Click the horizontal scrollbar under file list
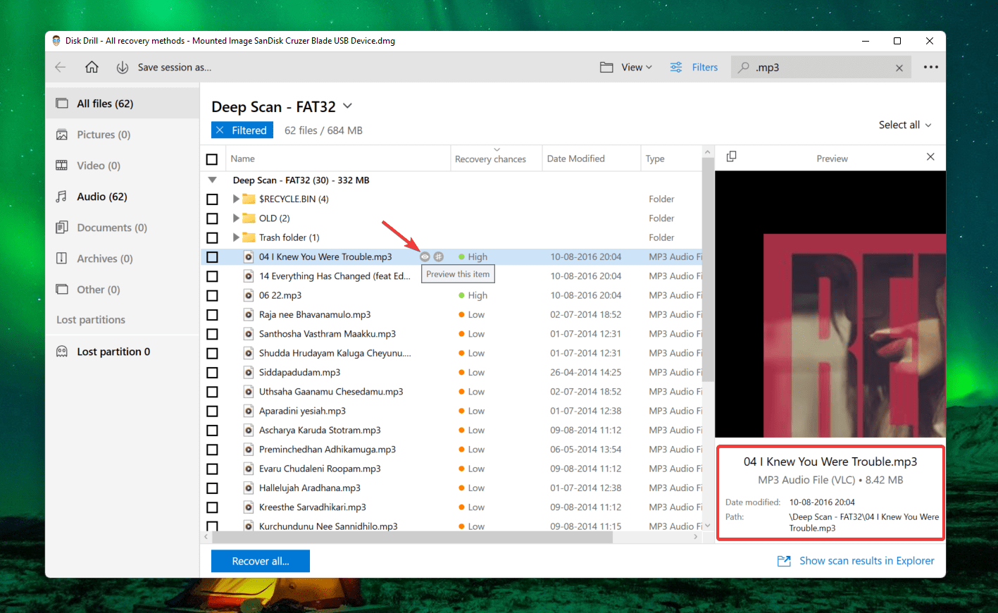This screenshot has height=613, width=998. [x=412, y=537]
